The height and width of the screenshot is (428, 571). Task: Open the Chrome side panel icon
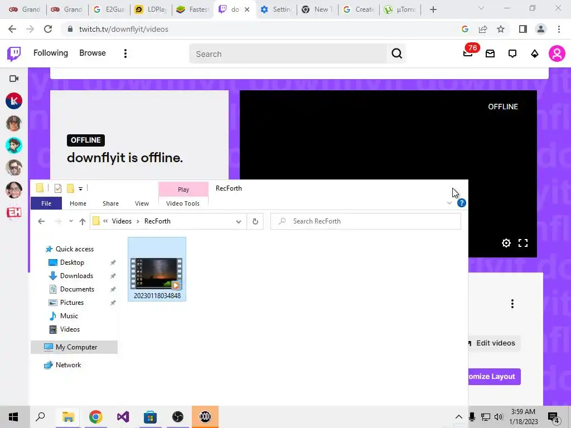[x=523, y=29]
